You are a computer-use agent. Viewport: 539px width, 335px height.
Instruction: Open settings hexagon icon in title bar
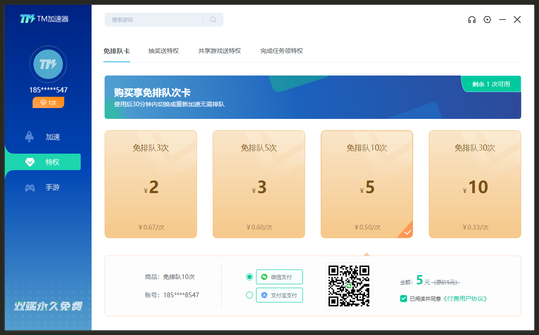[x=487, y=20]
